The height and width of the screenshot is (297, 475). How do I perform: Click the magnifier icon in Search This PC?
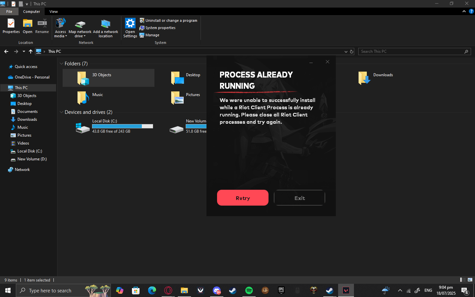pos(466,51)
